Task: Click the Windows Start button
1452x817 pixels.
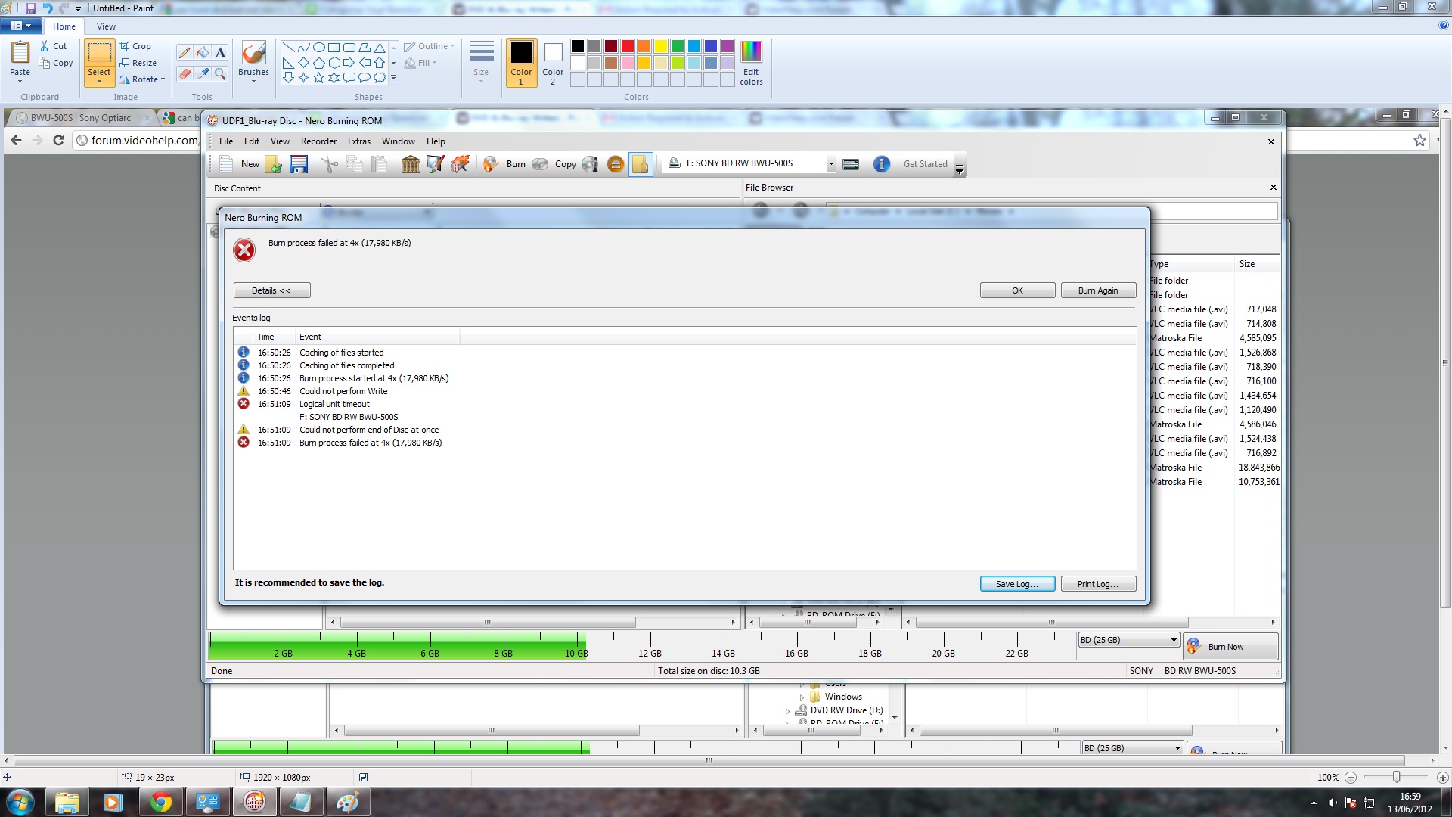Action: tap(20, 802)
